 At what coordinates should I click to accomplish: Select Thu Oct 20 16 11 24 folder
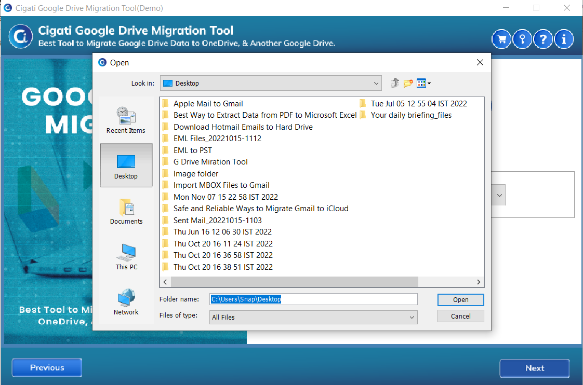tap(218, 244)
